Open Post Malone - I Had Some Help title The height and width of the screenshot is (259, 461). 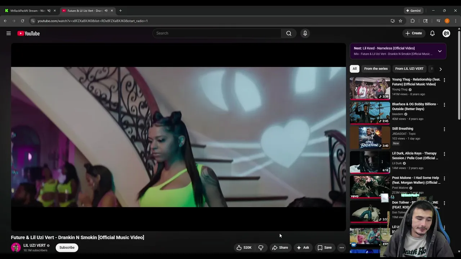tap(416, 180)
